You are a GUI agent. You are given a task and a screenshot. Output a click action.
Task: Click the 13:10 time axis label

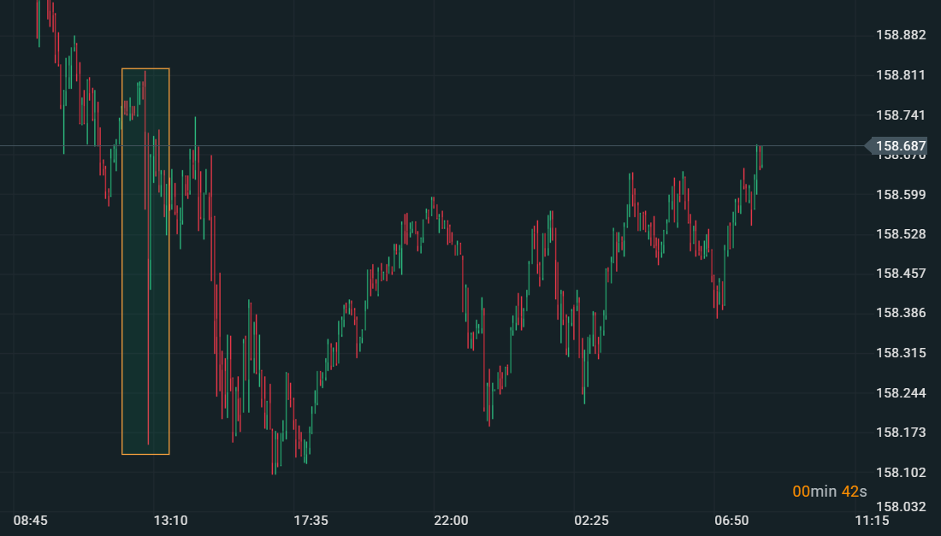tap(170, 521)
